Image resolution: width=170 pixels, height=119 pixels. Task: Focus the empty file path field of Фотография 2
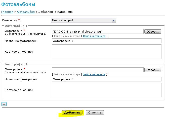98,70
